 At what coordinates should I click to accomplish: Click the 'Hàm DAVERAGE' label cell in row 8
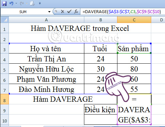[x=63, y=99]
